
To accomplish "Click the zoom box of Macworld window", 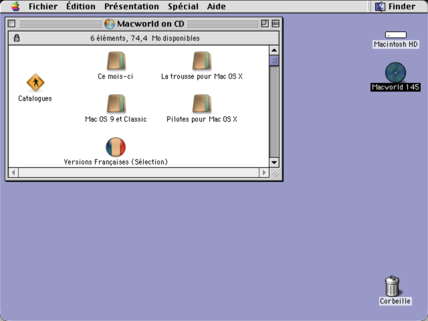I will (x=265, y=24).
